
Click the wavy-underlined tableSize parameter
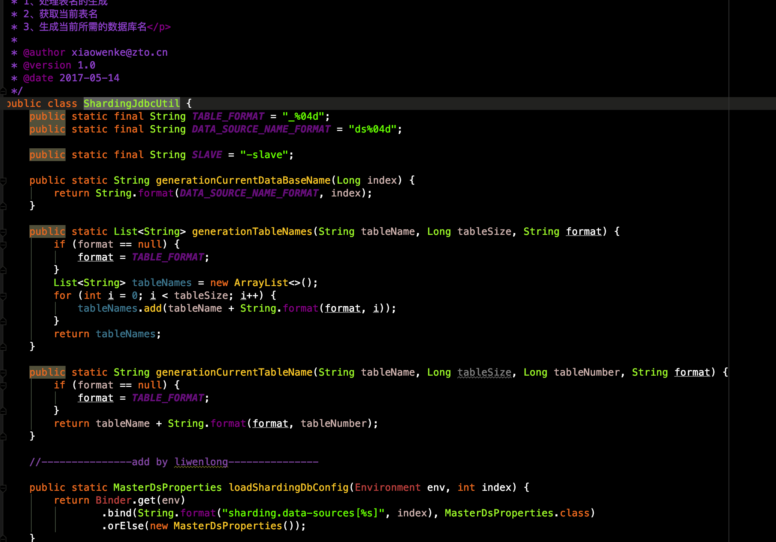coord(484,372)
